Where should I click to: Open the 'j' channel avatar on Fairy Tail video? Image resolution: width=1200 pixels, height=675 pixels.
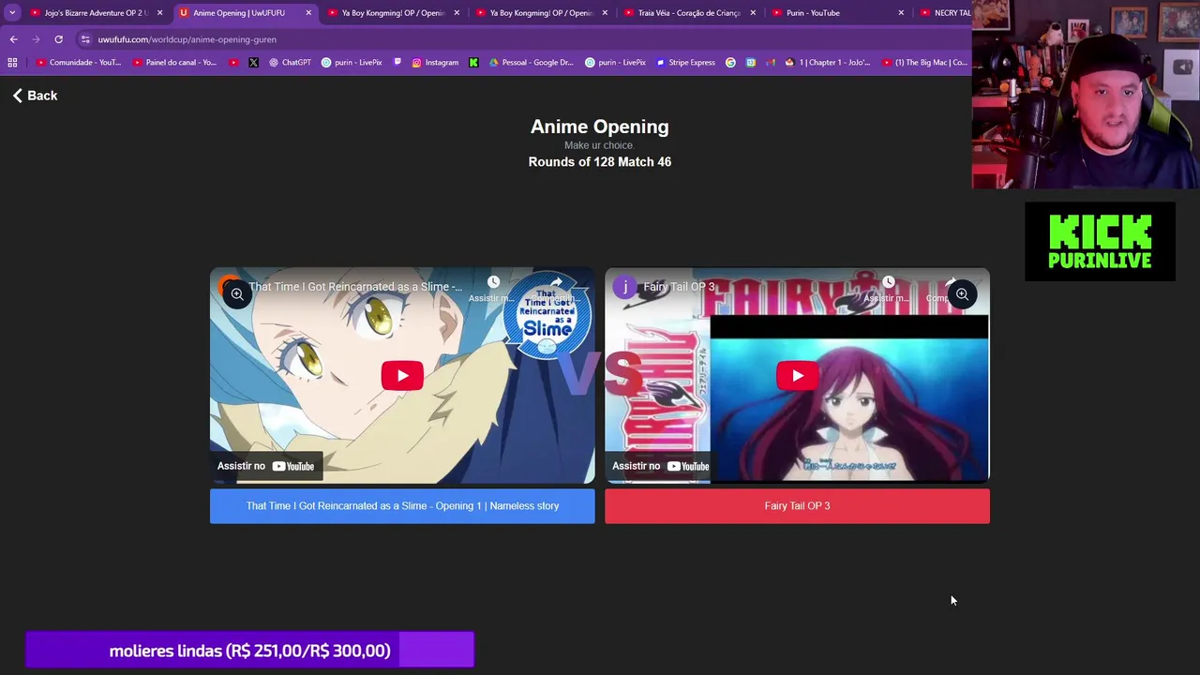coord(623,287)
